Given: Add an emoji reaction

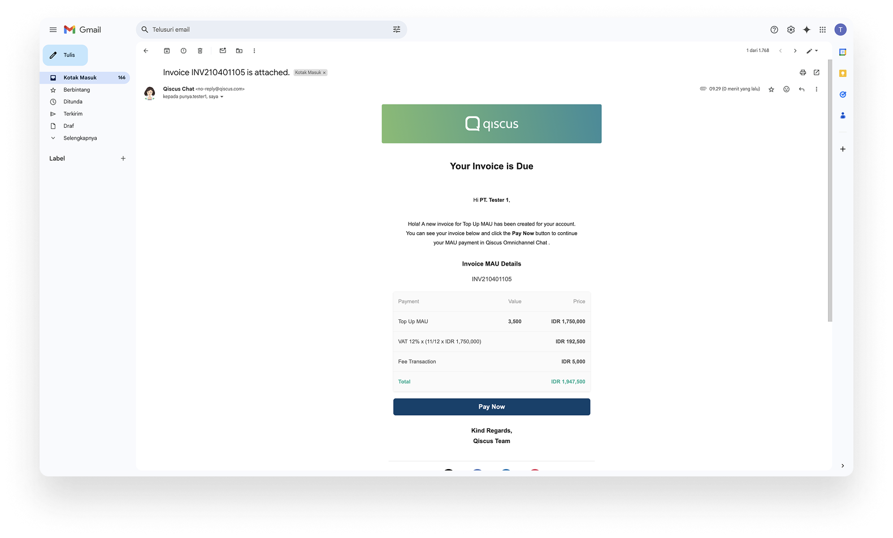Looking at the screenshot, I should (x=786, y=89).
